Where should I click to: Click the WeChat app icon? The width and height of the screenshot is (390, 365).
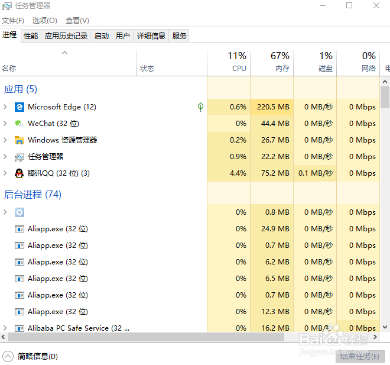click(x=19, y=124)
